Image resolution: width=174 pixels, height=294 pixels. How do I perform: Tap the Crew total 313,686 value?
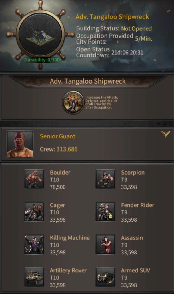(67, 149)
